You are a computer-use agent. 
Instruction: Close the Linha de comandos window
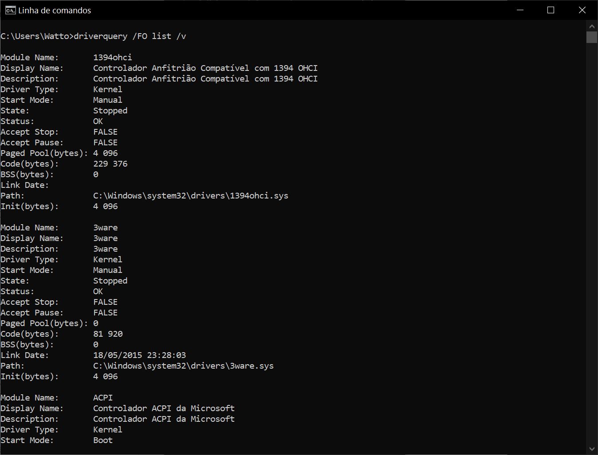(582, 10)
